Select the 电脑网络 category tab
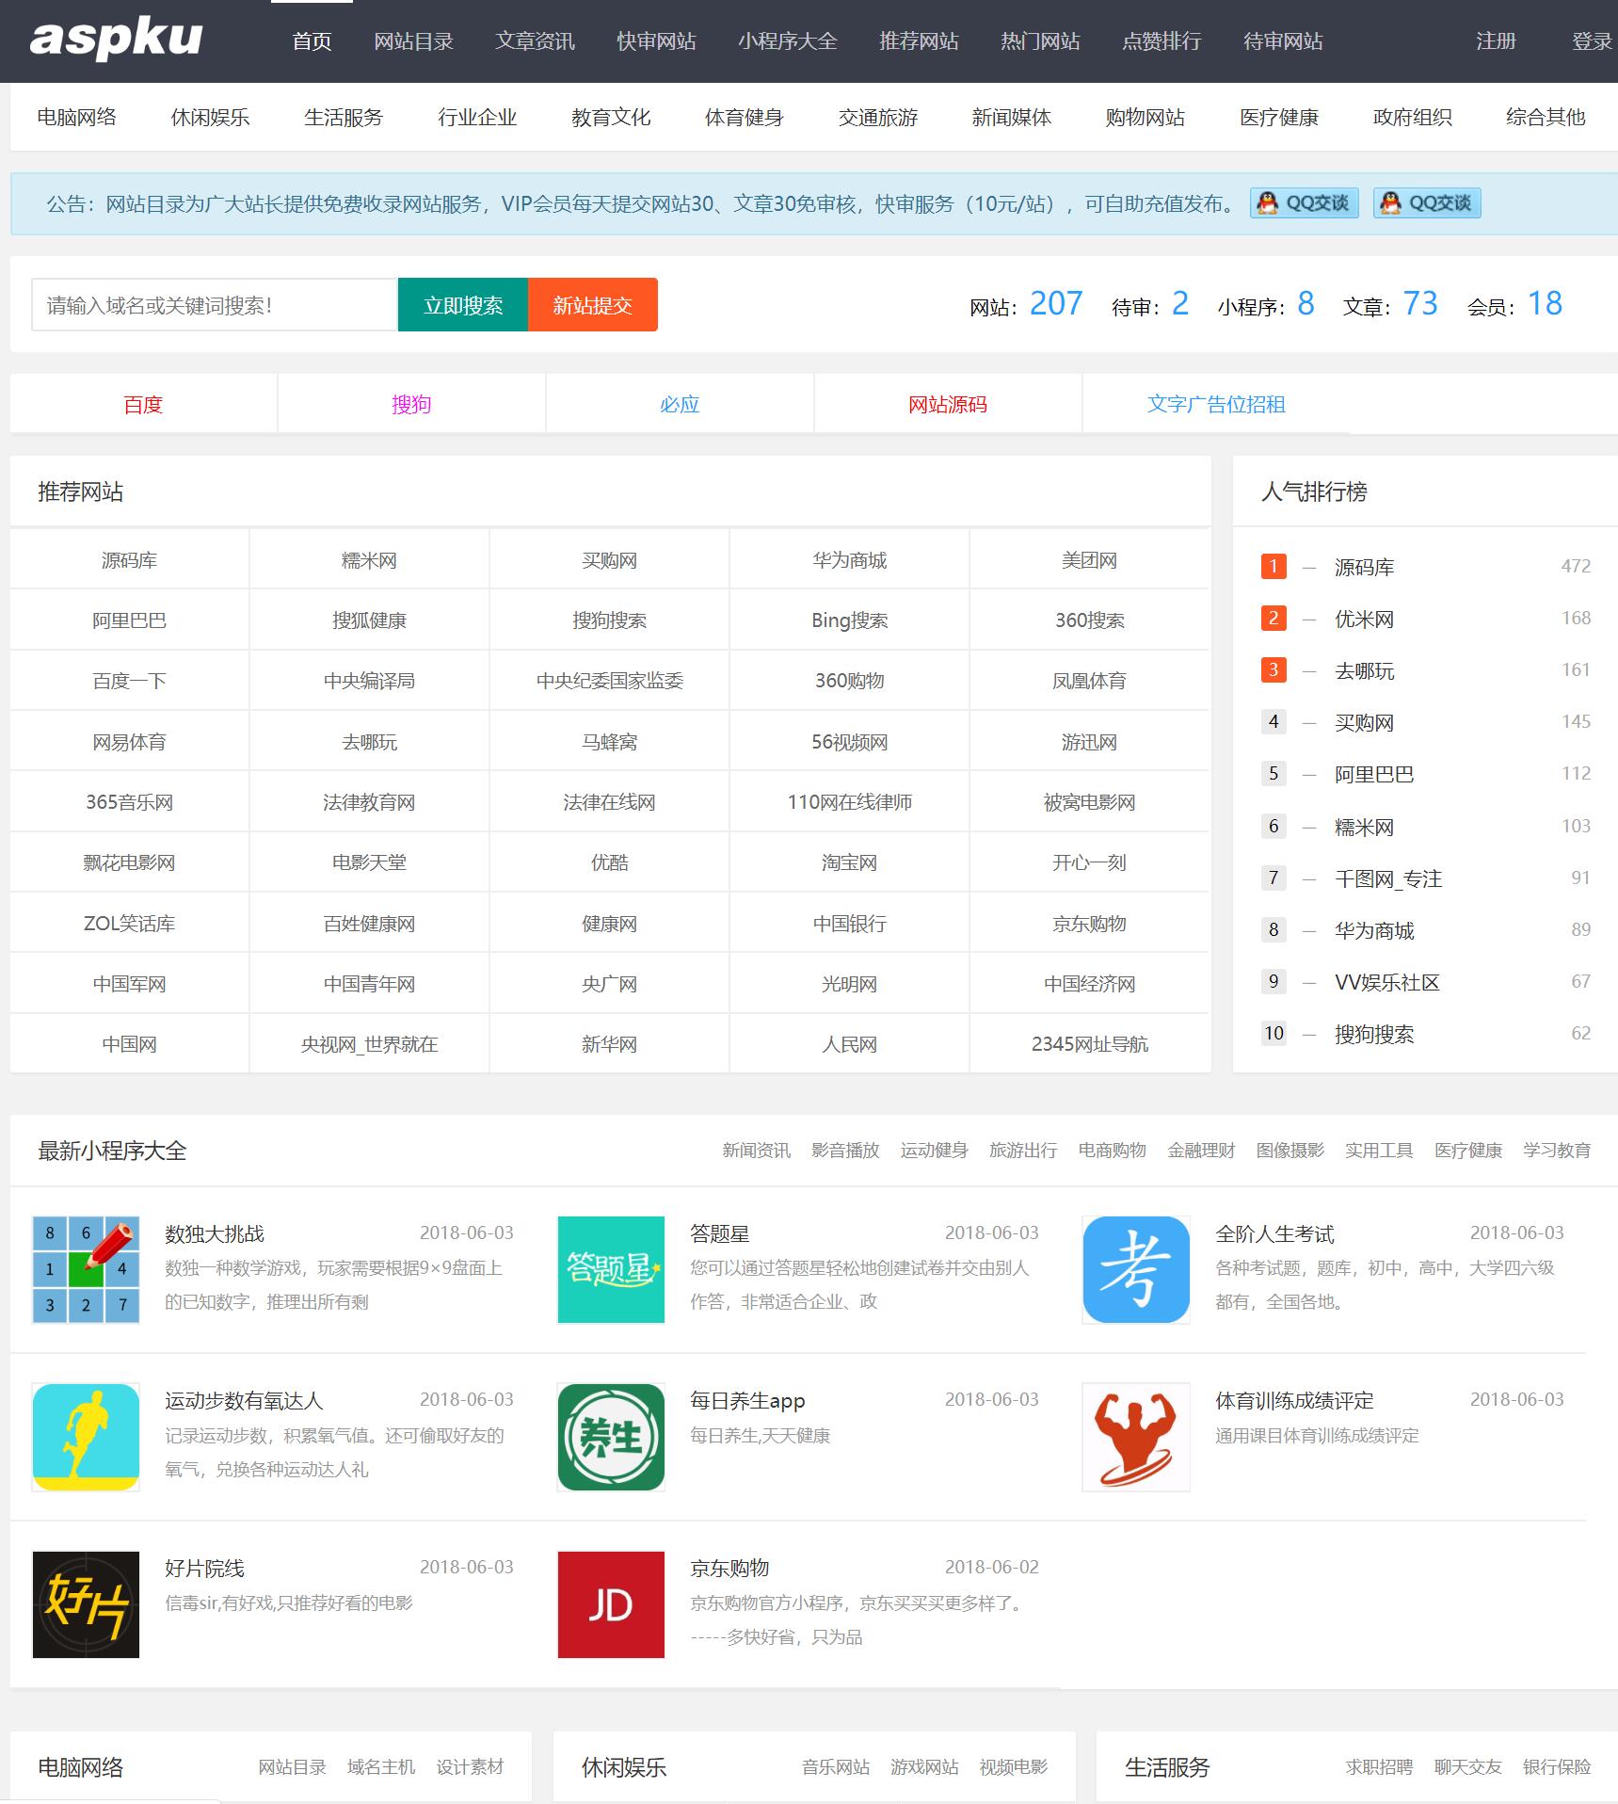Screen dimensions: 1618x1804 pyautogui.click(x=77, y=117)
